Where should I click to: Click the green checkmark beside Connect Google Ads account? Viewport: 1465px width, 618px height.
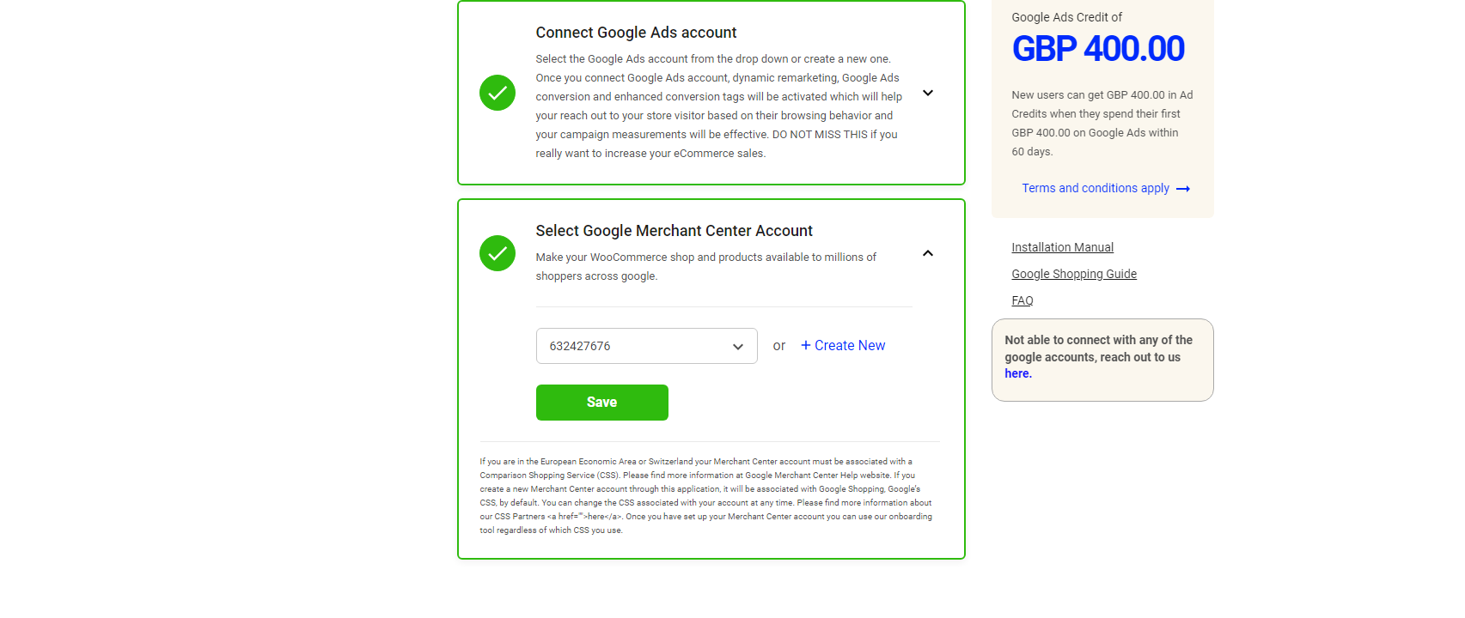[497, 93]
